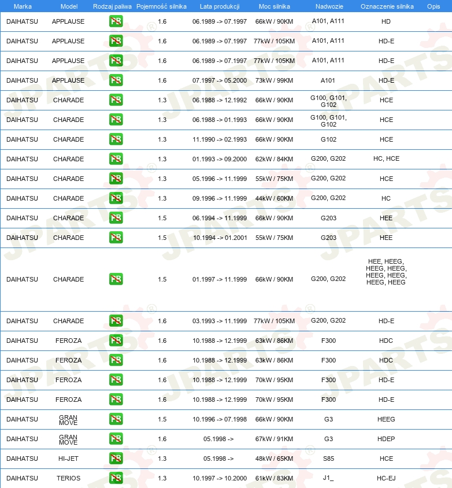The width and height of the screenshot is (452, 488).
Task: Click the Lata produkcji column header
Action: click(220, 6)
